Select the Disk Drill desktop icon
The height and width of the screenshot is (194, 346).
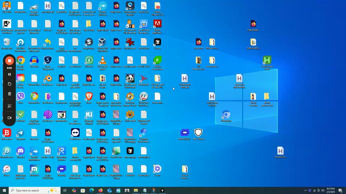click(x=7, y=7)
